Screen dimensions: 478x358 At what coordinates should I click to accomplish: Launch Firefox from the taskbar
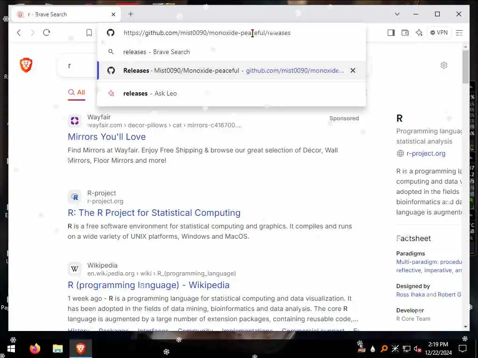point(35,349)
